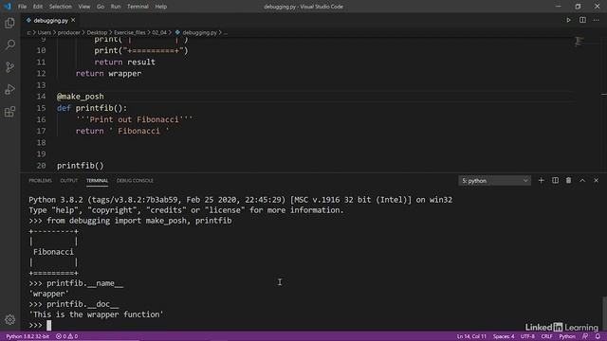Click 'def printfib():' code line
This screenshot has height=341, width=607.
[x=92, y=108]
